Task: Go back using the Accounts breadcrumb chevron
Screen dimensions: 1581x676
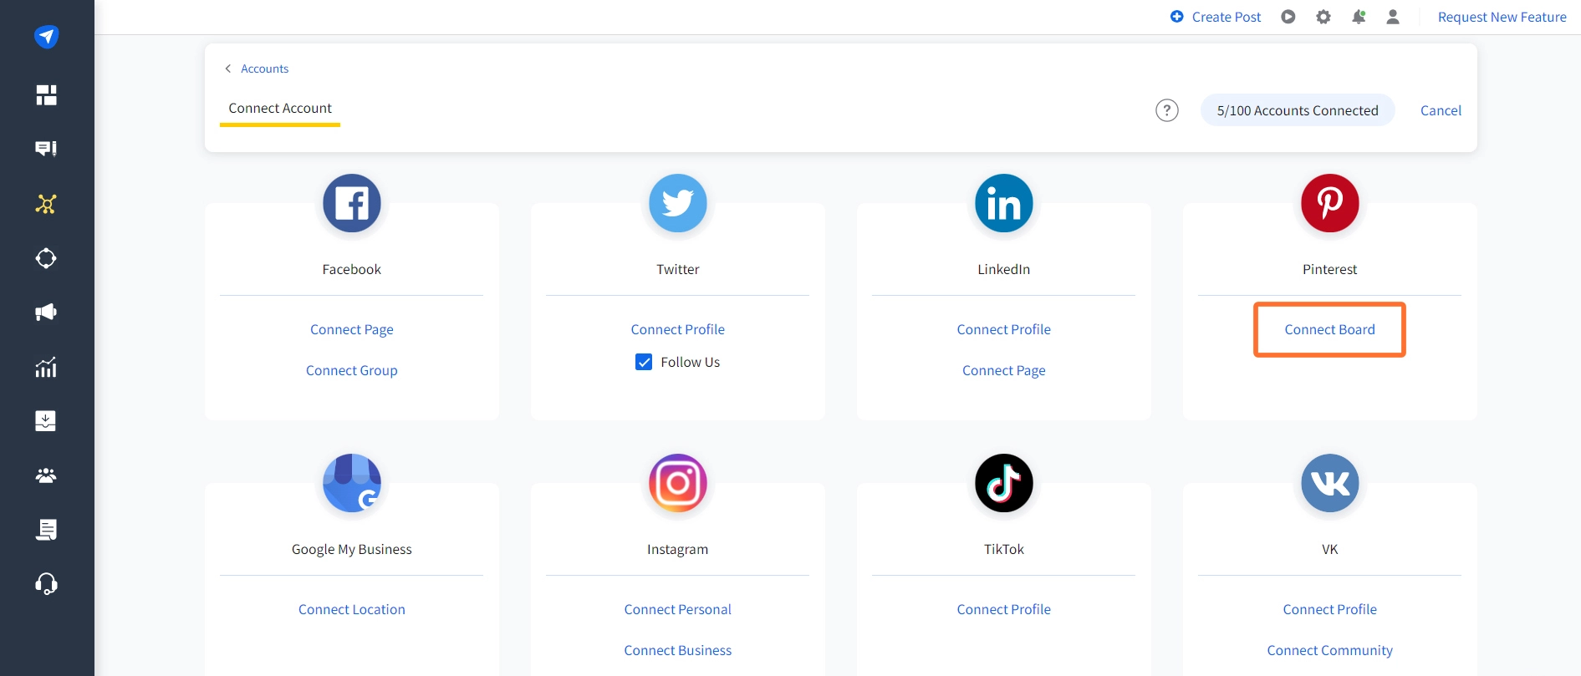Action: [x=228, y=68]
